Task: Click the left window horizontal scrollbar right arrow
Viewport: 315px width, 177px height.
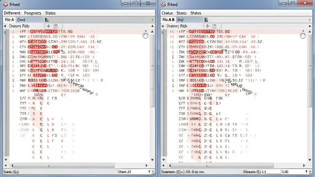Action: [146, 166]
